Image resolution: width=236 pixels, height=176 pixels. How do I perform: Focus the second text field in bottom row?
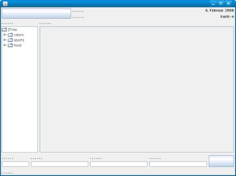pyautogui.click(x=59, y=164)
